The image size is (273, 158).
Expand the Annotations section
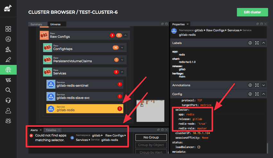coord(264,85)
